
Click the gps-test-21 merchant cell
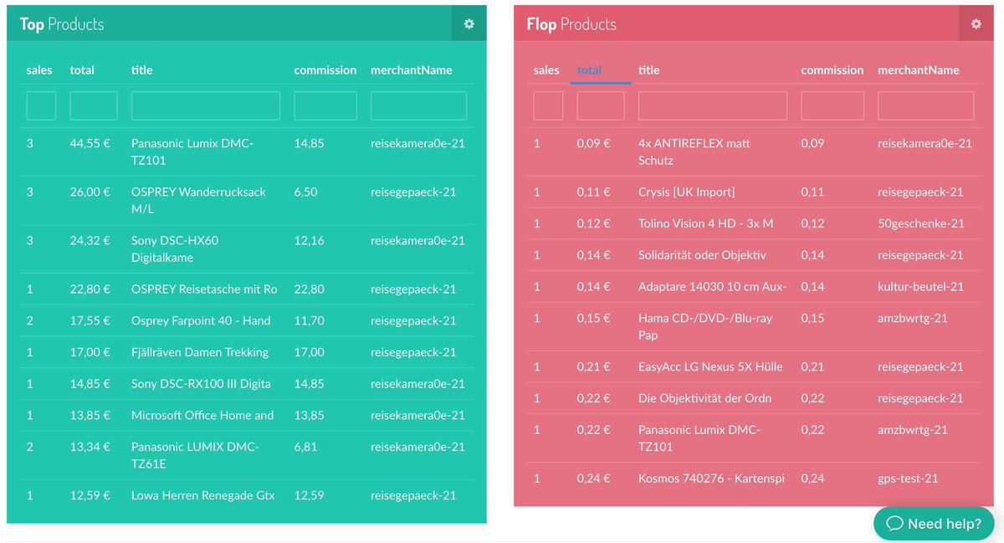908,479
